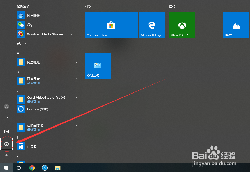Open the Documents icon in sidebar

click(x=6, y=119)
